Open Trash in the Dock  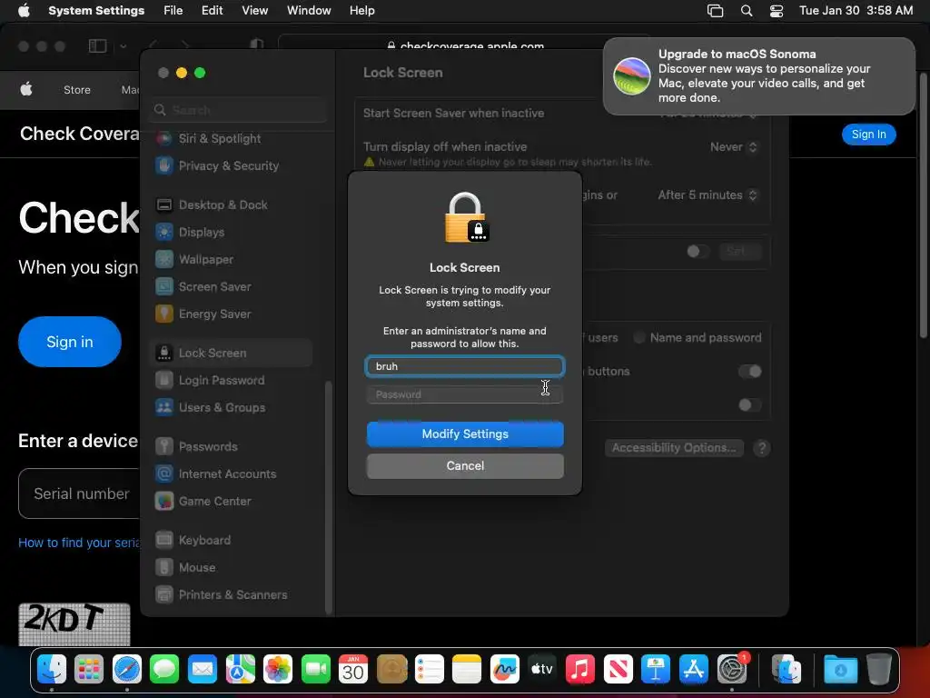pyautogui.click(x=878, y=670)
